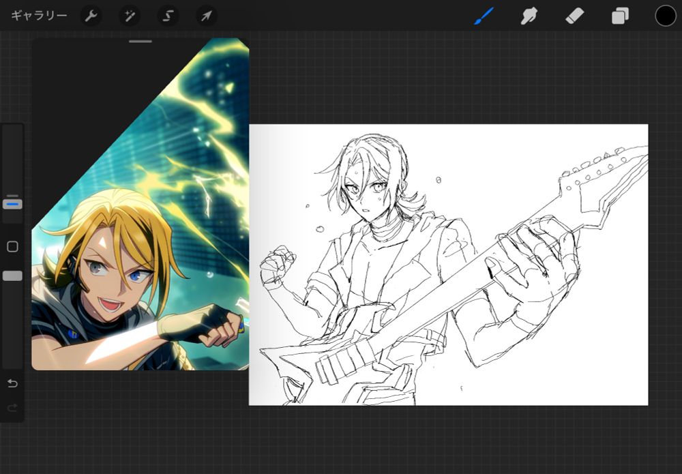Tap the blonde character reference image
682x474 pixels.
pos(140,205)
